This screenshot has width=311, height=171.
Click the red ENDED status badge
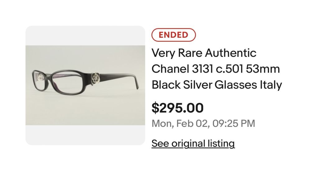pyautogui.click(x=174, y=35)
